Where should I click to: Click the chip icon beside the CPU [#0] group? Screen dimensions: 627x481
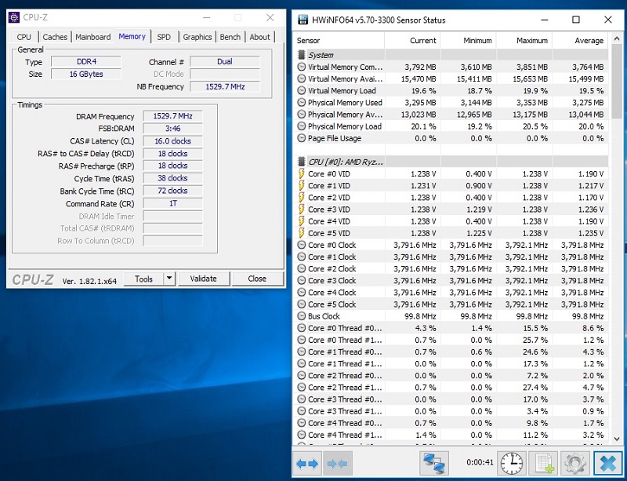pyautogui.click(x=302, y=162)
